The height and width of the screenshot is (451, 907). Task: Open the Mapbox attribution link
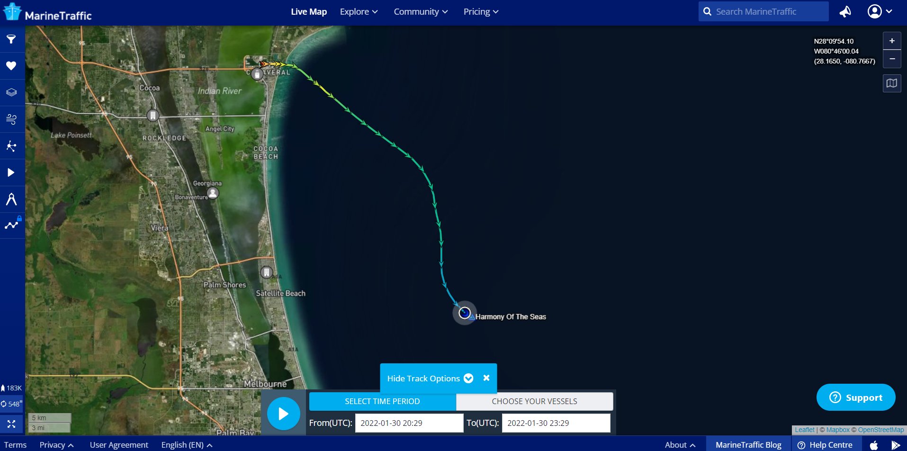pos(838,430)
